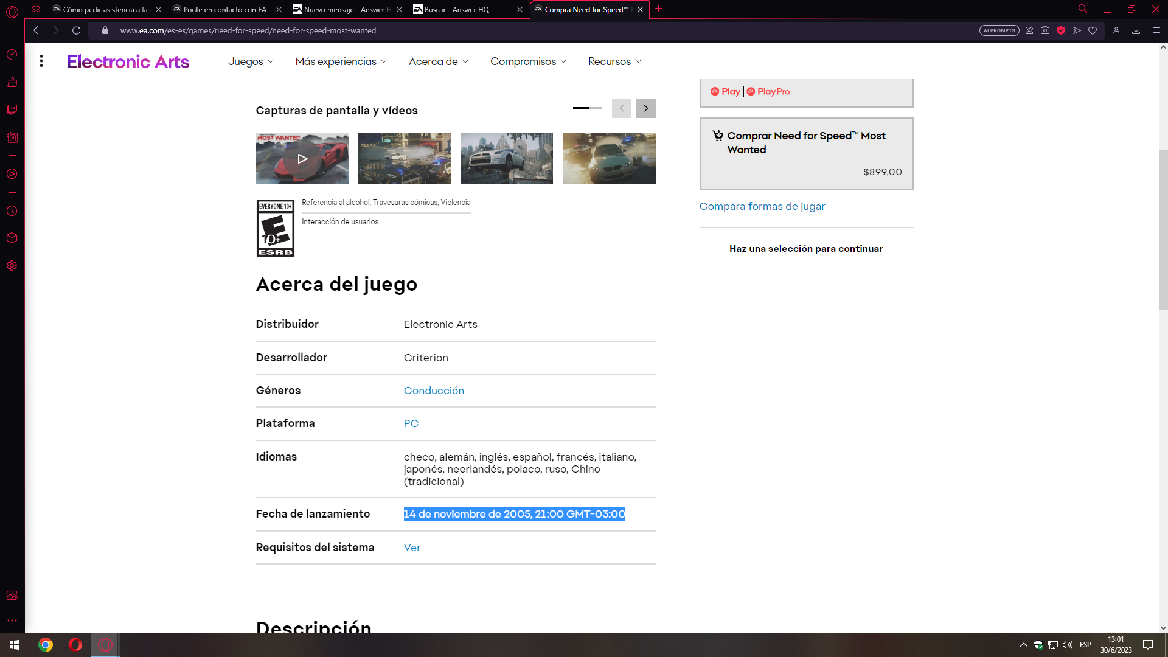
Task: Open the EA site three-dot menu
Action: 41,61
